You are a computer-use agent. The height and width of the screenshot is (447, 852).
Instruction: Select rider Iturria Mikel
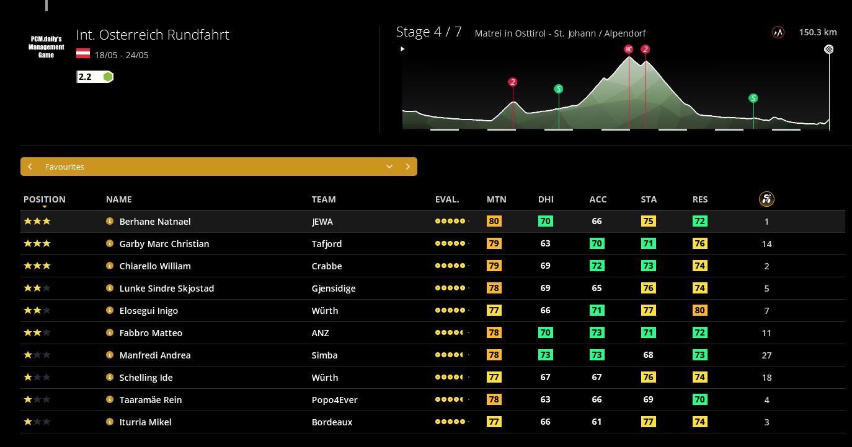[145, 422]
